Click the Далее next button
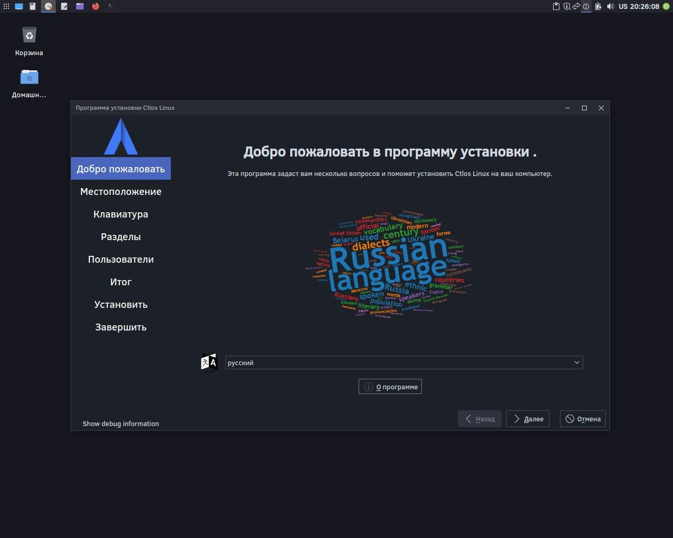 pyautogui.click(x=527, y=419)
